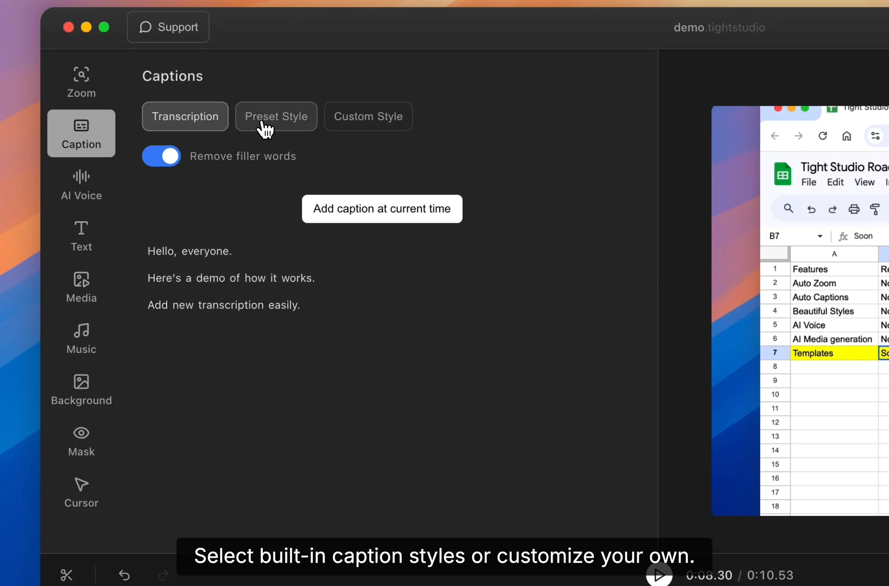The image size is (889, 586).
Task: Open the File menu in spreadsheet
Action: point(808,182)
